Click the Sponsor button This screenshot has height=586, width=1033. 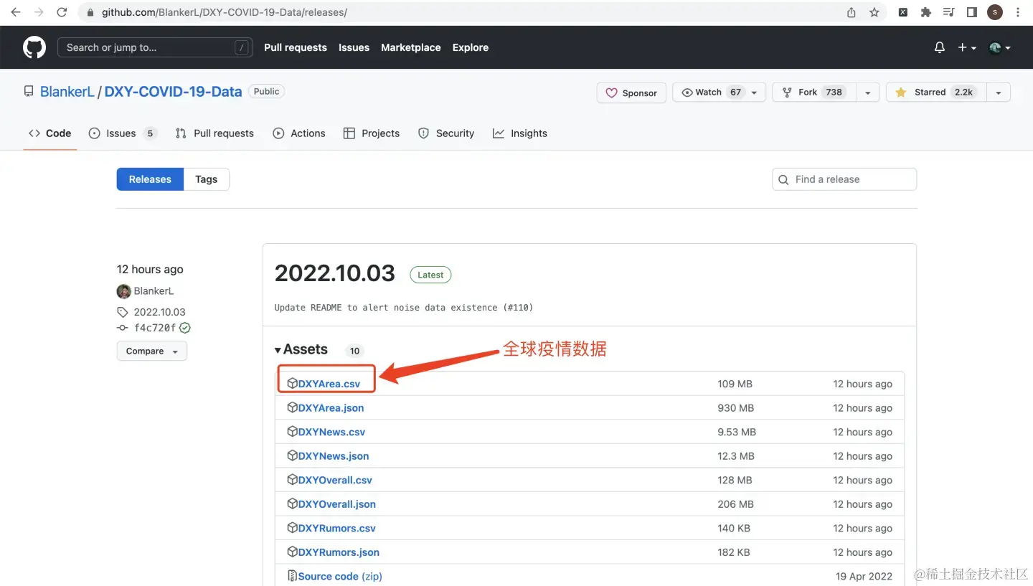pos(631,92)
